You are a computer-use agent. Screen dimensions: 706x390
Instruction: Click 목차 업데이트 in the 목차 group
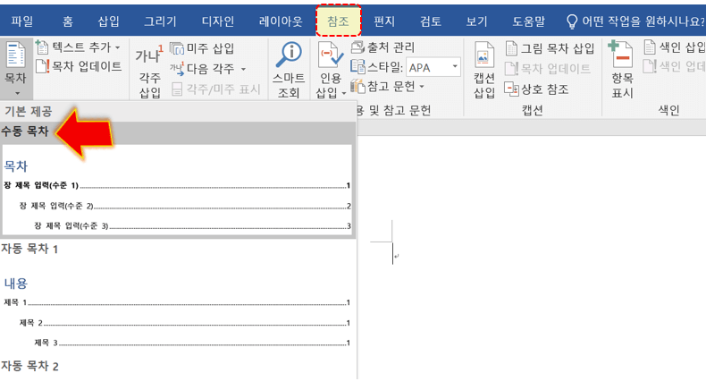coord(79,67)
